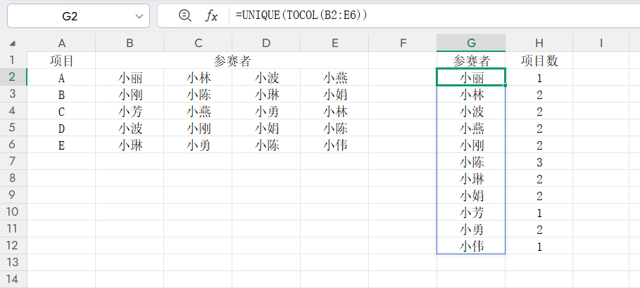Viewport: 640px width, 288px height.
Task: Select column C header
Action: point(198,43)
